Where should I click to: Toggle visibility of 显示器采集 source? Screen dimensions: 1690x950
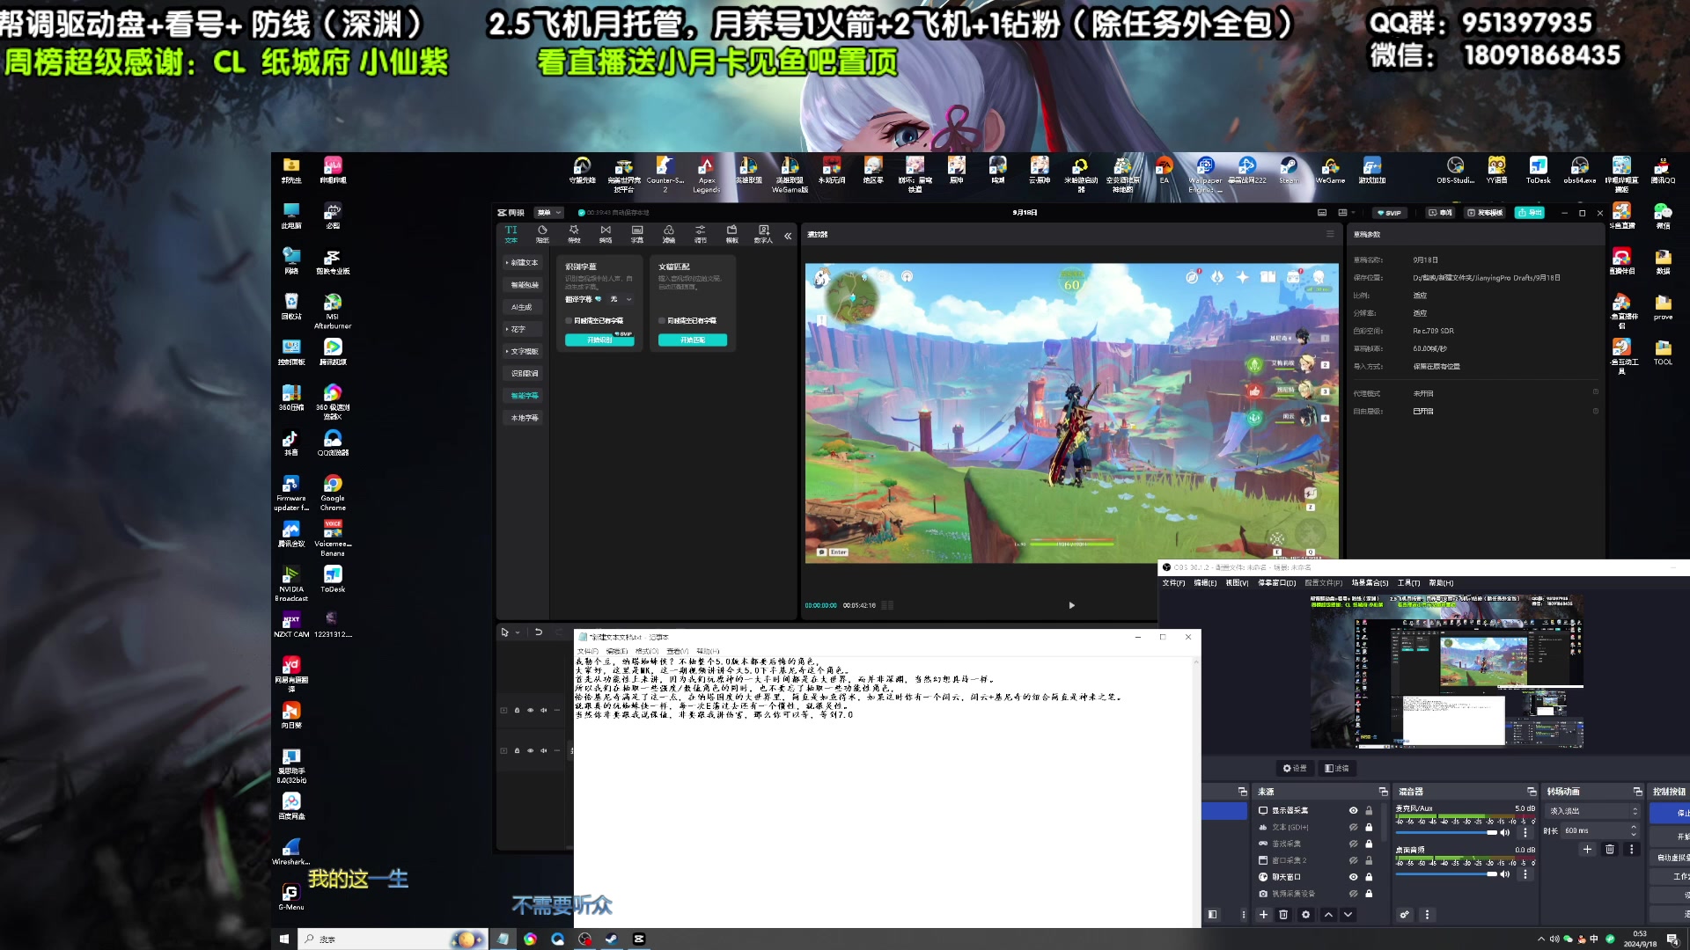[1353, 810]
